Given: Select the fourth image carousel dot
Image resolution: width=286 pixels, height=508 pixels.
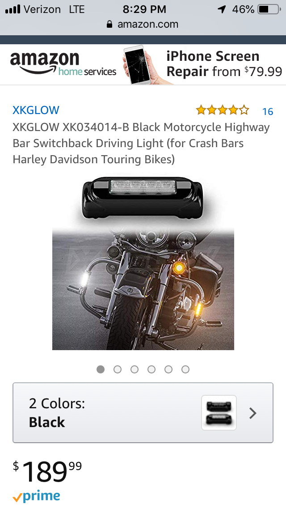Looking at the screenshot, I should coord(151,369).
